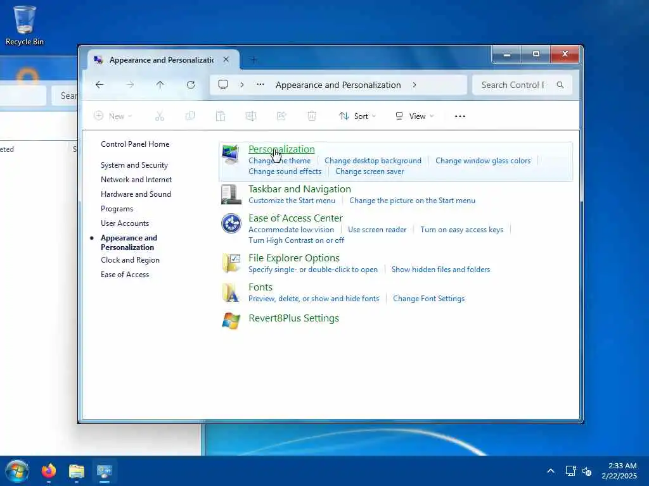Open the Recycle Bin desktop icon
Viewport: 649px width, 486px height.
click(25, 25)
